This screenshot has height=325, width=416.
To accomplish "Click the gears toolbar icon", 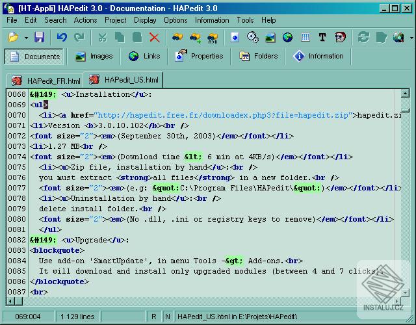I will pos(253,37).
